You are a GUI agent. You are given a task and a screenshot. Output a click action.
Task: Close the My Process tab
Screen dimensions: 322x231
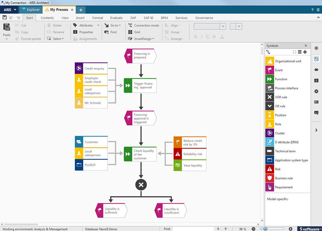[x=72, y=10]
